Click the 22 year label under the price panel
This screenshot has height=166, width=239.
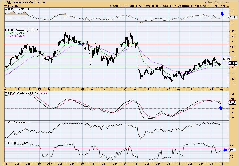pos(168,89)
